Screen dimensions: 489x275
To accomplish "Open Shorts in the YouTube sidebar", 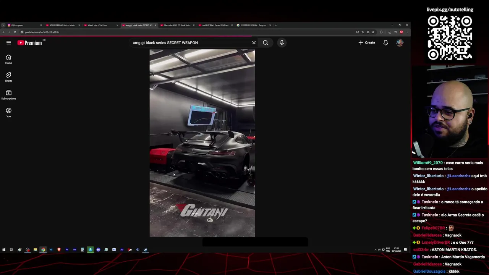I will click(x=8, y=77).
